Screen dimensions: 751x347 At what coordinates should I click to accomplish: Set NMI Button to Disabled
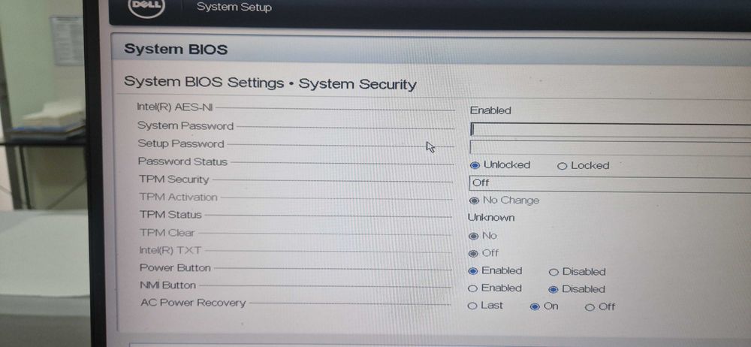click(553, 289)
